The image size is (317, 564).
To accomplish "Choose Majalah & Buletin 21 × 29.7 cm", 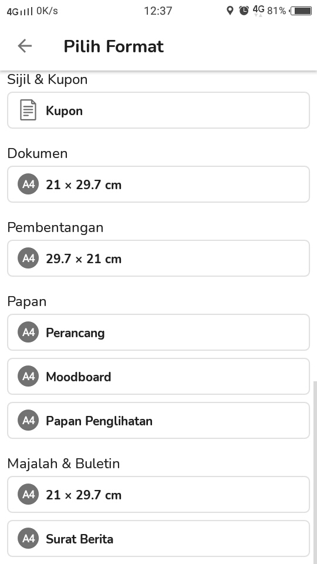I will point(158,494).
